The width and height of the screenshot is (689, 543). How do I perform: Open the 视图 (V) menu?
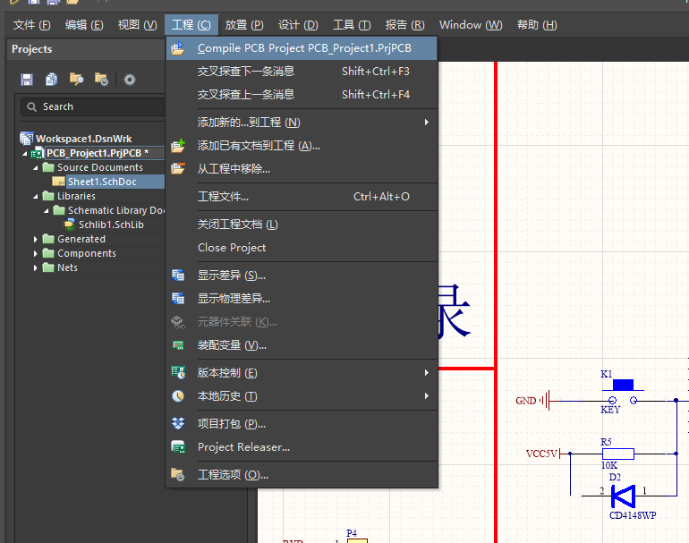click(137, 25)
